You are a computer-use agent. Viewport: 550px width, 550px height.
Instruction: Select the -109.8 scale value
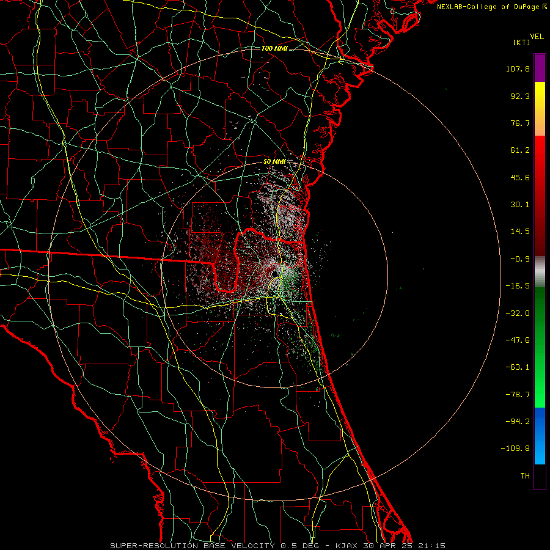pyautogui.click(x=515, y=449)
